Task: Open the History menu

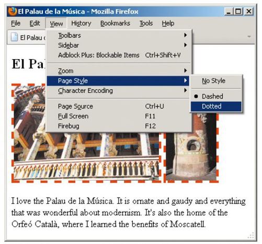Action: point(81,24)
